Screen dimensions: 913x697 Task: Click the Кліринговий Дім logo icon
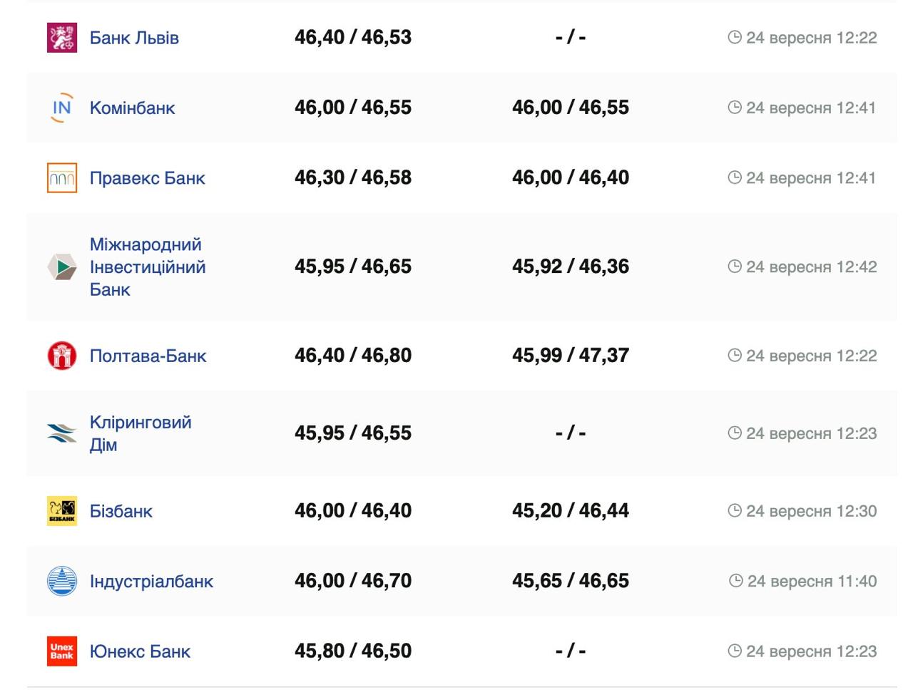[62, 433]
